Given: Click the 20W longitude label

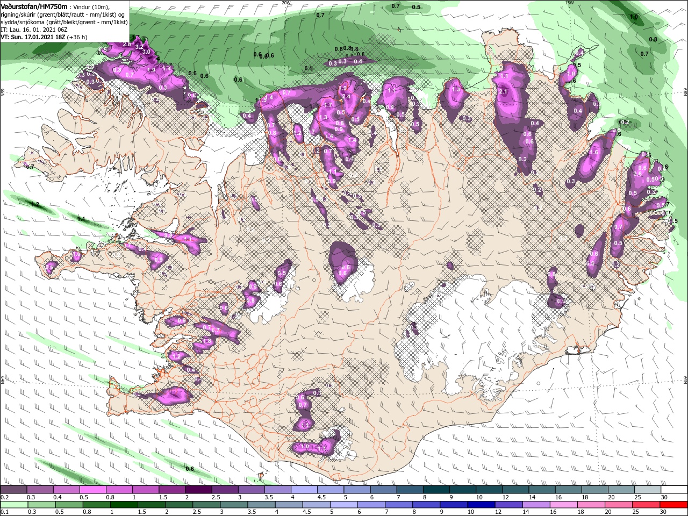Looking at the screenshot, I should tap(286, 3).
